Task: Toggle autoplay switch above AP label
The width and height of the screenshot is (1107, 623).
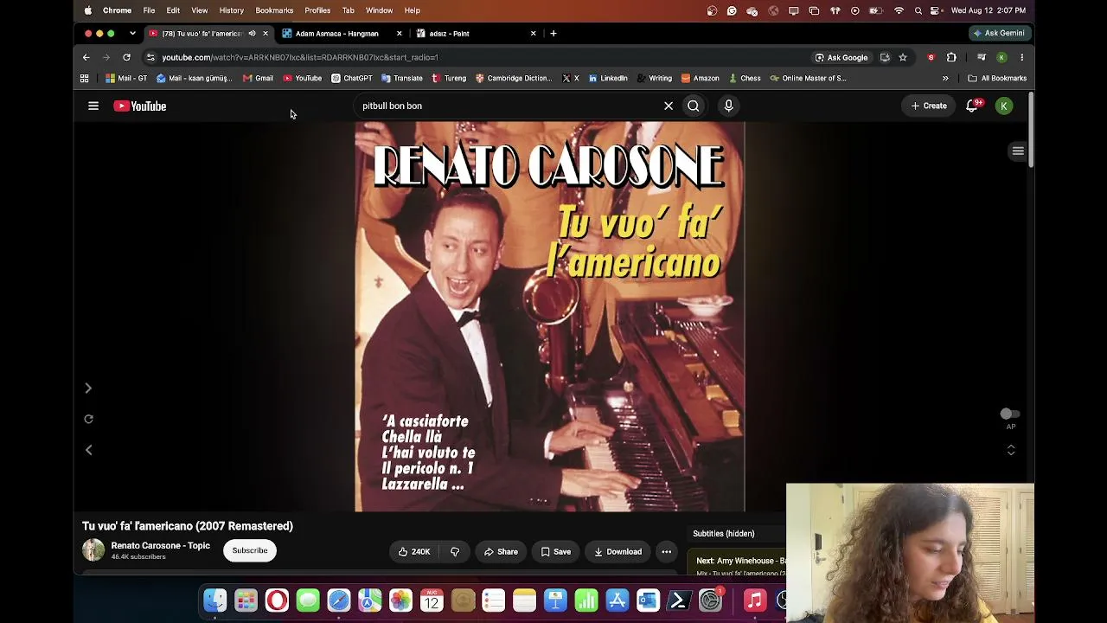Action: click(1009, 414)
